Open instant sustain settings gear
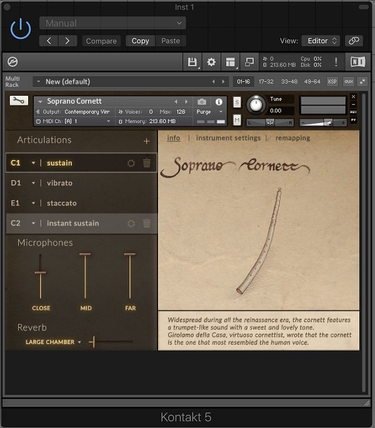Screen dimensions: 375x428 pyautogui.click(x=131, y=224)
